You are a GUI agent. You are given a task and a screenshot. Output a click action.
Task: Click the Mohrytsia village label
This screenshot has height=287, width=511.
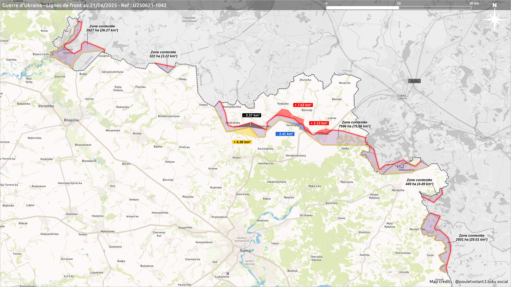tap(347, 182)
